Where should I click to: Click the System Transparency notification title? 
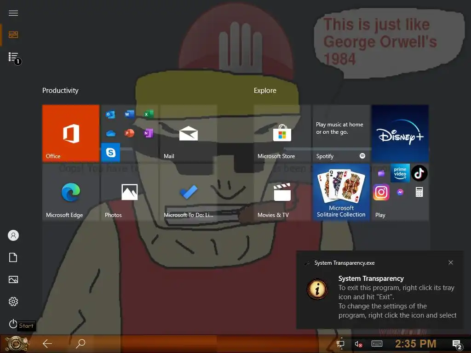click(x=371, y=279)
